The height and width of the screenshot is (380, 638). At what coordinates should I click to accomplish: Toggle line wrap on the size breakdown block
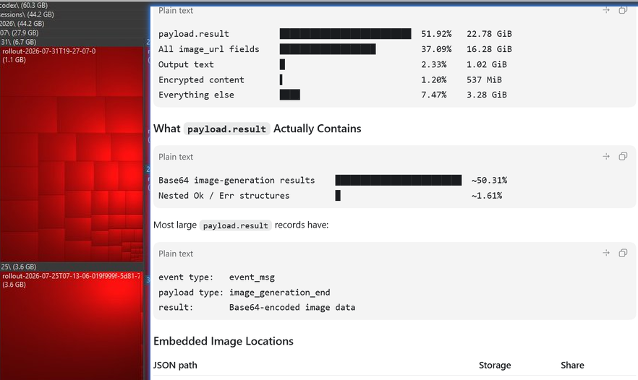pos(606,10)
